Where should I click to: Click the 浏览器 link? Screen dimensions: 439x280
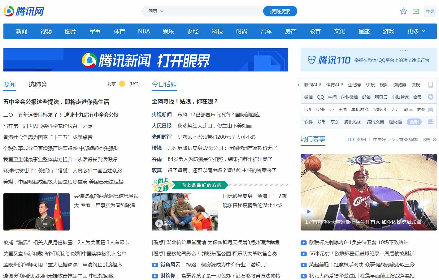(x=400, y=85)
